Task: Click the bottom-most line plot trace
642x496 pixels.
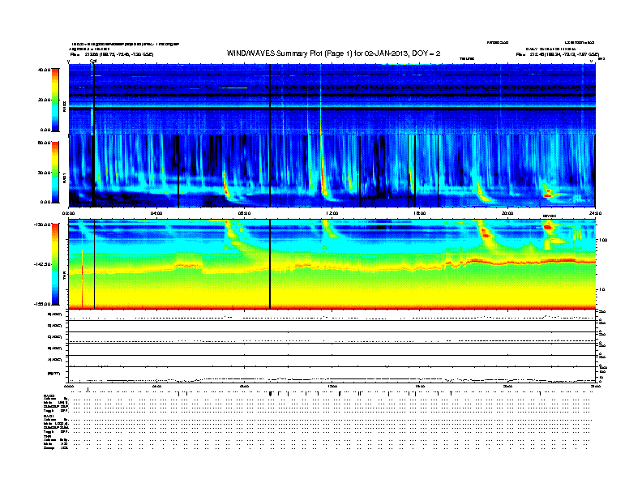Action: [332, 380]
